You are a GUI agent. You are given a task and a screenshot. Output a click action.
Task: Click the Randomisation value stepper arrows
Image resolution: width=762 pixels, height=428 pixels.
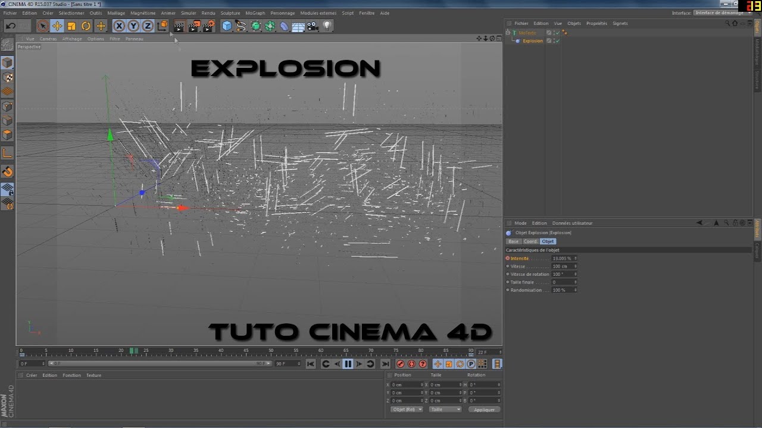click(x=575, y=290)
